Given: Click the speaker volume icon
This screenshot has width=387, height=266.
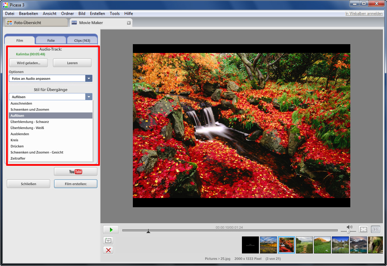Looking at the screenshot, I should (349, 227).
